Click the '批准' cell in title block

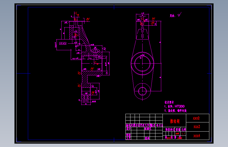tap(147, 138)
